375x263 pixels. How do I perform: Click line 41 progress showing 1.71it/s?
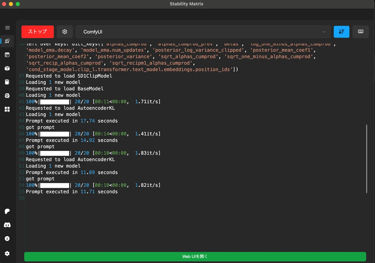pos(93,101)
